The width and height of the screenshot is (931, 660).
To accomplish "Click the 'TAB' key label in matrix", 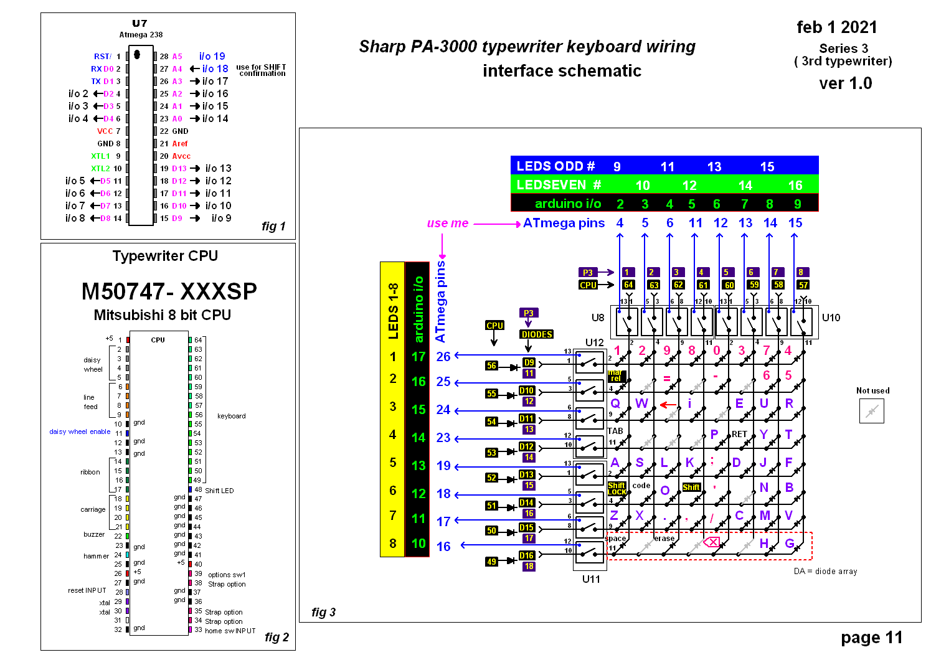I will [615, 431].
